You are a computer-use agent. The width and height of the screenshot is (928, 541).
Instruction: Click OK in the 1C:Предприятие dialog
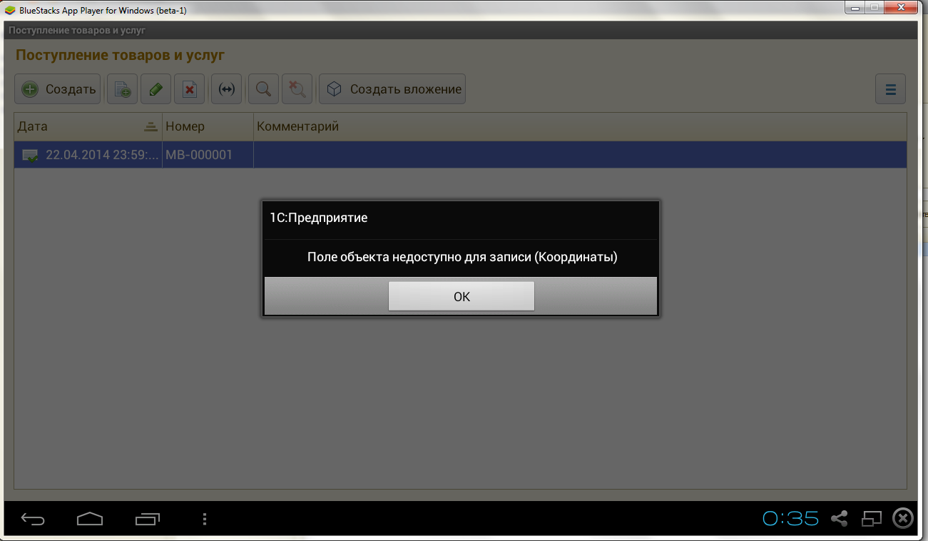461,296
